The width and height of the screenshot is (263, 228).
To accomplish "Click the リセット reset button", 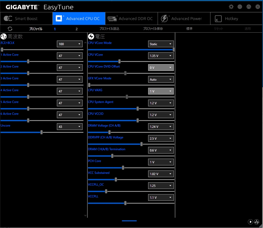I will (x=218, y=29).
